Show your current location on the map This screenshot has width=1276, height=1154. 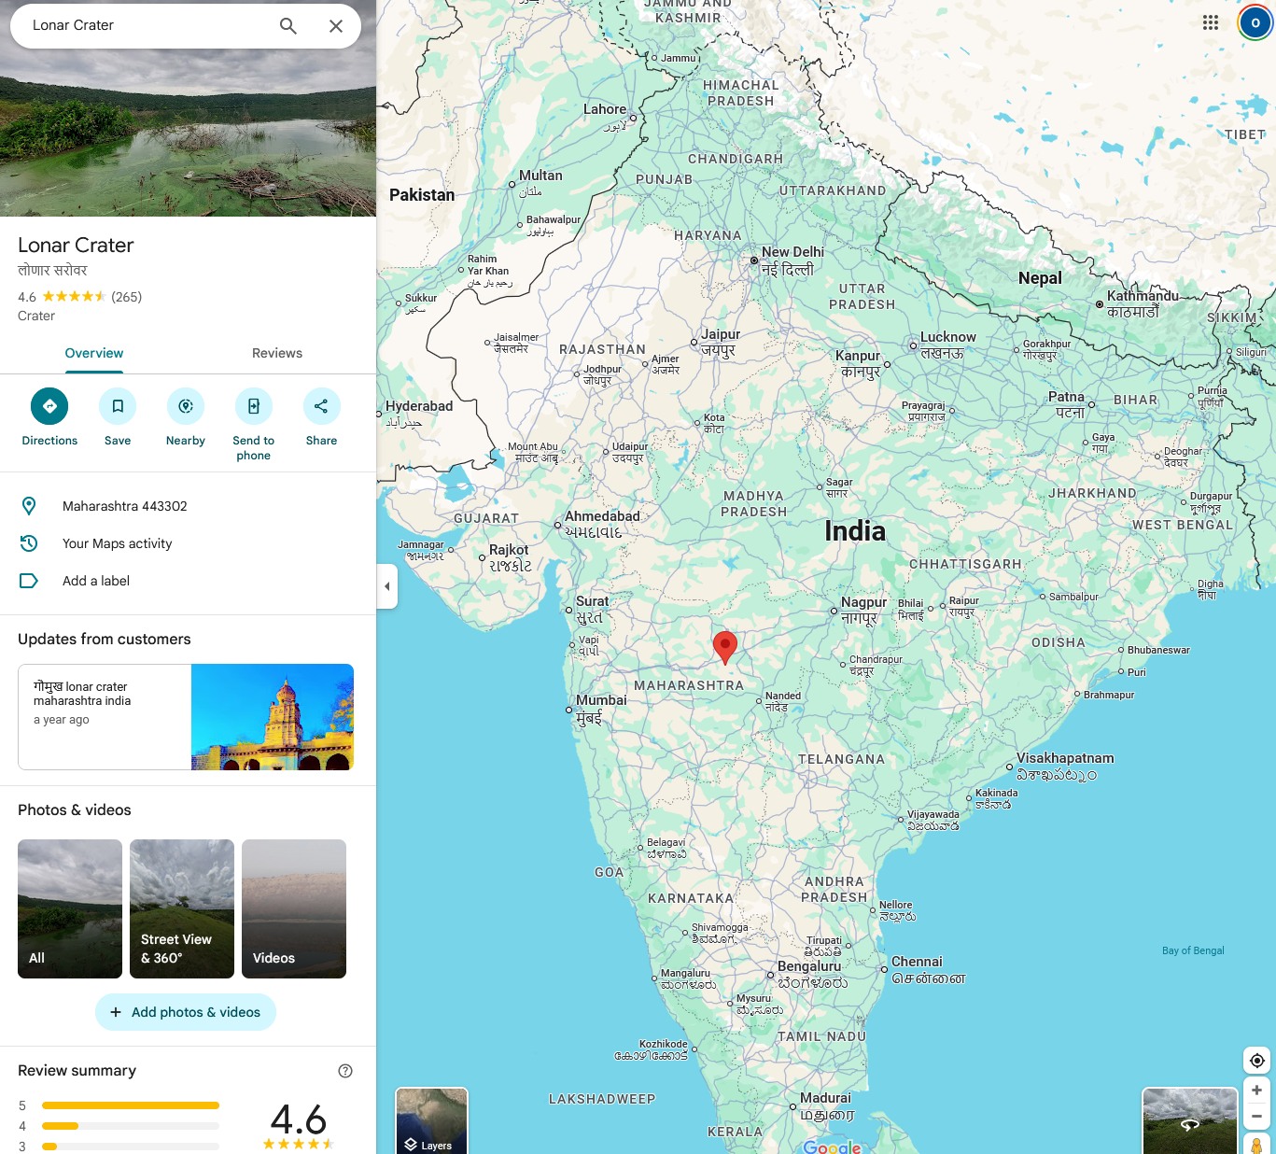point(1256,1061)
